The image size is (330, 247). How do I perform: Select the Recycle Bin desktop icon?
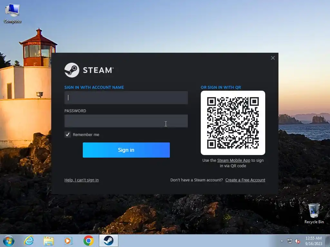click(x=314, y=214)
